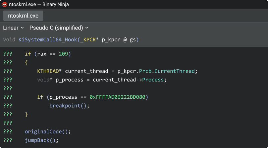The width and height of the screenshot is (268, 148).
Task: Click the ??? address beside the jumpBack line
Action: coord(8,140)
